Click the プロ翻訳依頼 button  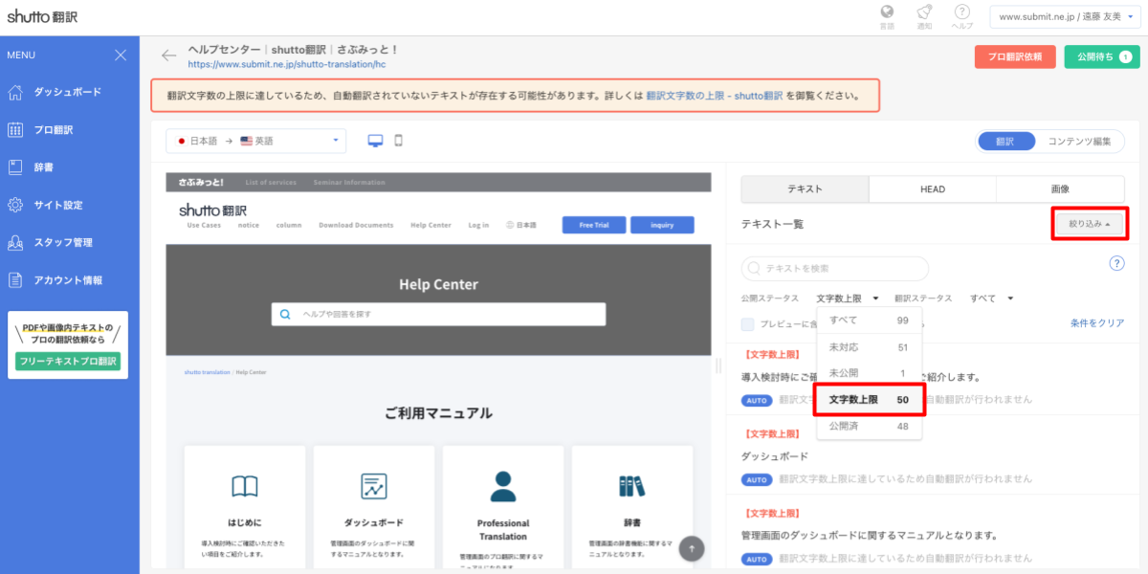[x=1015, y=56]
